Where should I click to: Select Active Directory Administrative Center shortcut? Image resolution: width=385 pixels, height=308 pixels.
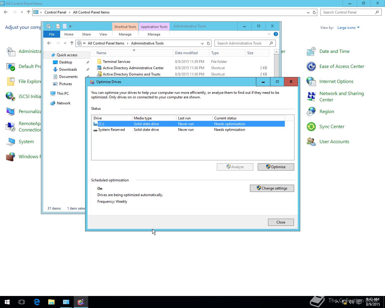[133, 68]
